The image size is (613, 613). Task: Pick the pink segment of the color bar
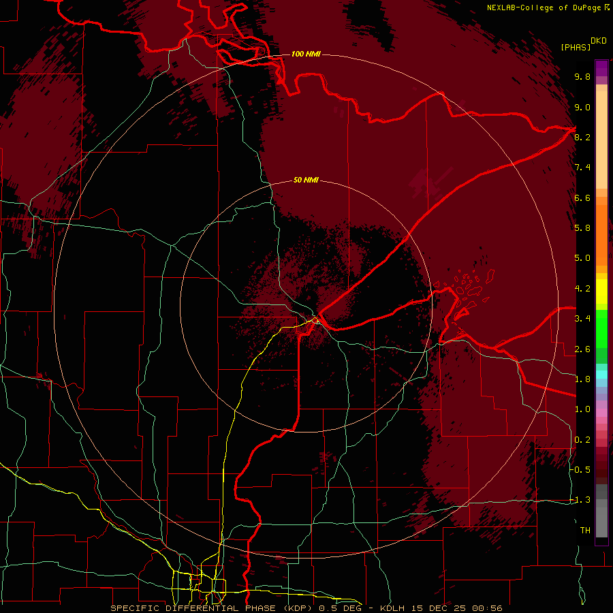[x=601, y=413]
